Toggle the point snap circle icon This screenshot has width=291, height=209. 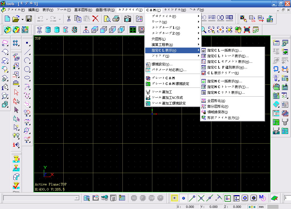click(183, 198)
